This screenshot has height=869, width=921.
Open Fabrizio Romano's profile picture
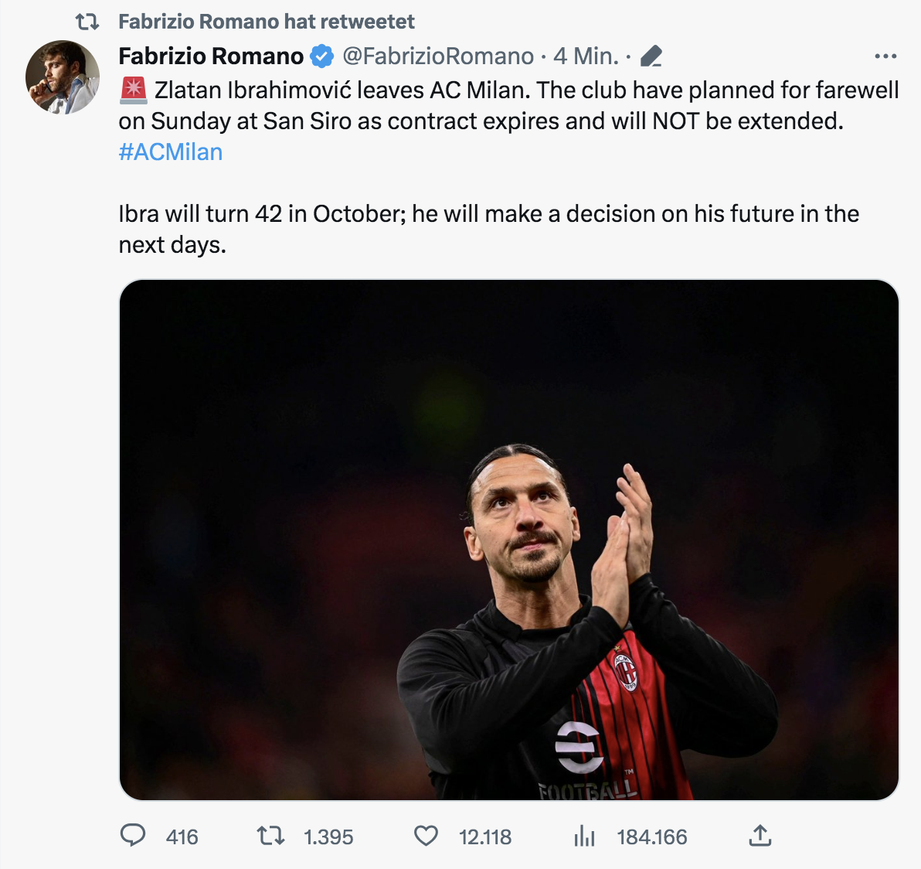pos(62,77)
